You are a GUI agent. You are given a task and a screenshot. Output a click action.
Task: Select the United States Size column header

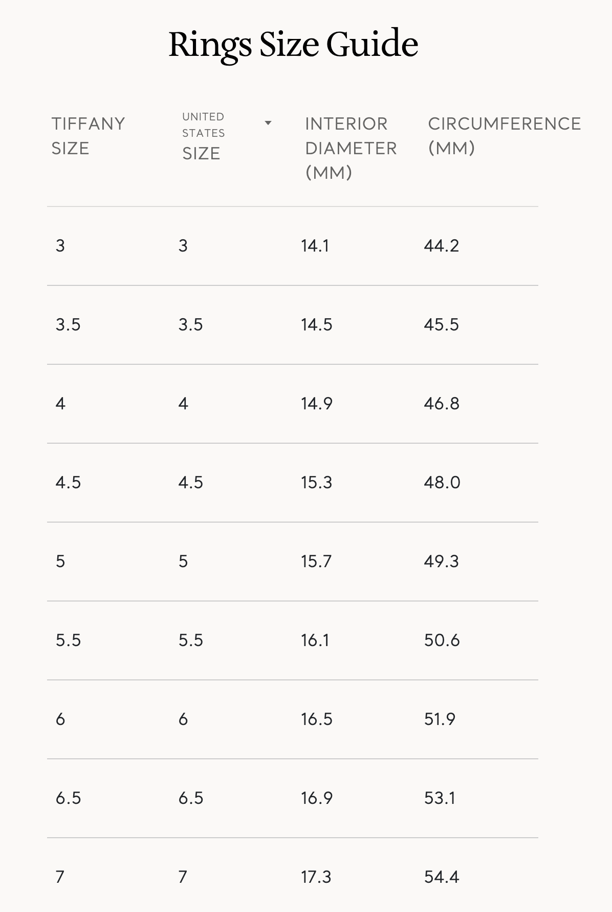point(203,137)
